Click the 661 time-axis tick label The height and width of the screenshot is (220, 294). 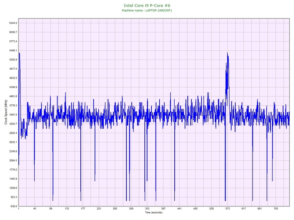click(x=260, y=209)
